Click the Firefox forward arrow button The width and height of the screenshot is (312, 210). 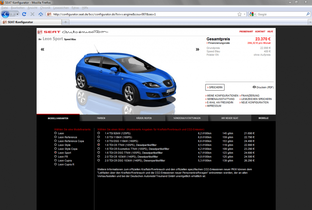(12, 14)
